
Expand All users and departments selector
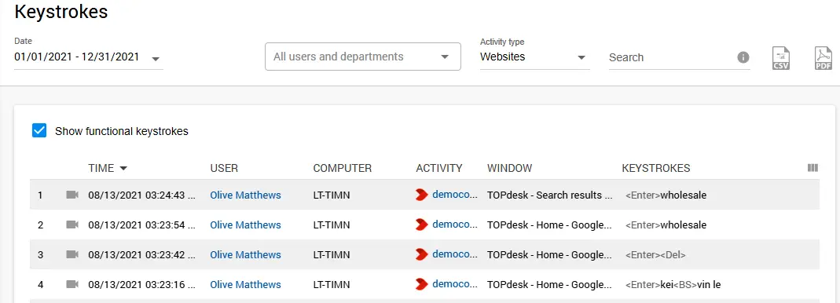click(x=363, y=57)
